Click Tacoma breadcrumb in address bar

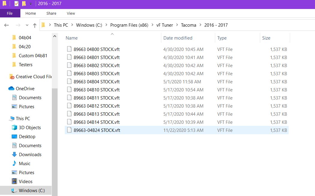click(x=189, y=25)
